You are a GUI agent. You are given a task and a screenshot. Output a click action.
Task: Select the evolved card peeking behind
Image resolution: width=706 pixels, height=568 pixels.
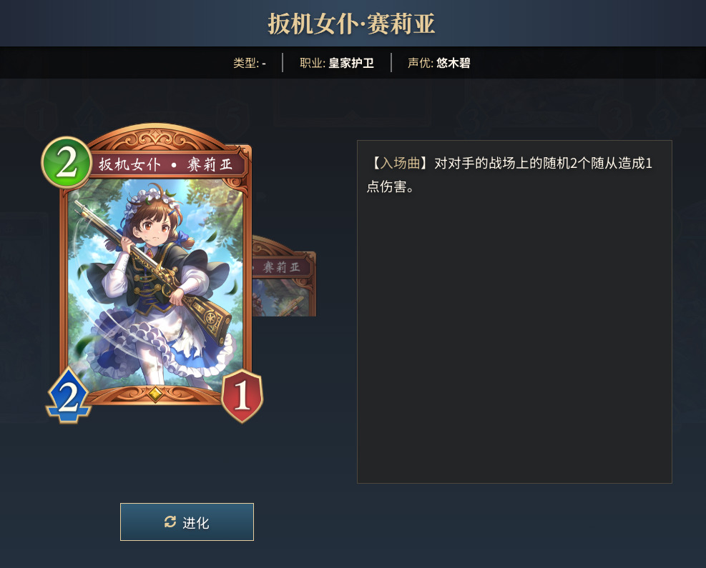coord(284,276)
